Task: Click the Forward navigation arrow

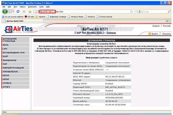Action: pos(10,11)
